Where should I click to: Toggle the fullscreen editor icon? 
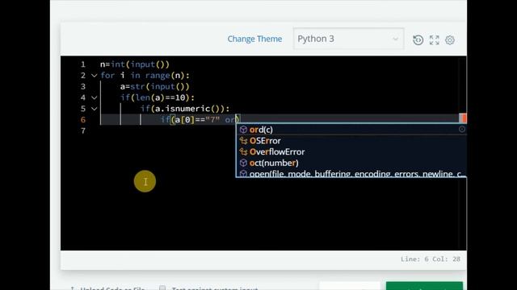point(435,40)
